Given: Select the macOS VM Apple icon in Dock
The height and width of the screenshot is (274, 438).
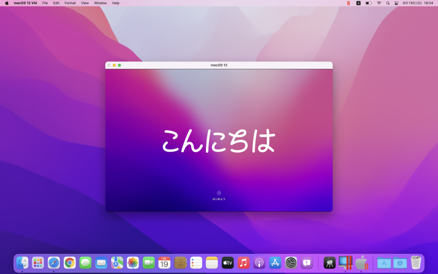Looking at the screenshot, I should click(x=361, y=263).
